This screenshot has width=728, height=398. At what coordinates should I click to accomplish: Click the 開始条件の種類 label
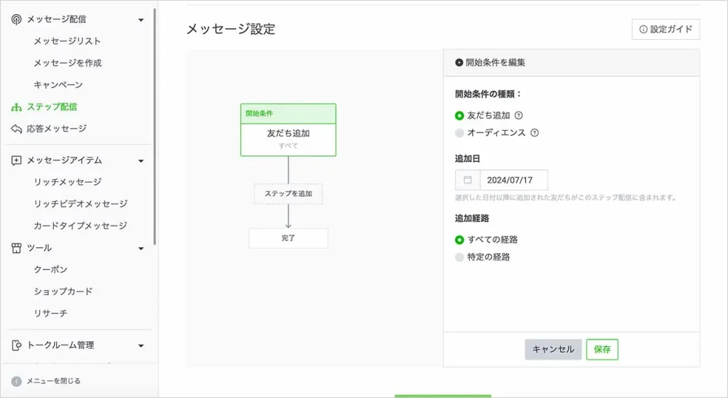(488, 94)
